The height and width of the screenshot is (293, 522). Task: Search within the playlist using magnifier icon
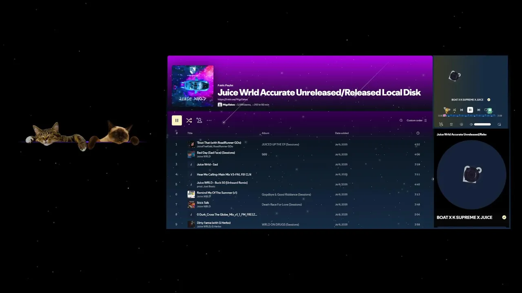[401, 120]
